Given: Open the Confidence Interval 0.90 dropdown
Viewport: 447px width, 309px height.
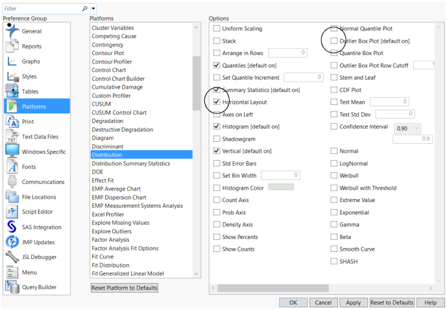Looking at the screenshot, I should coord(407,128).
